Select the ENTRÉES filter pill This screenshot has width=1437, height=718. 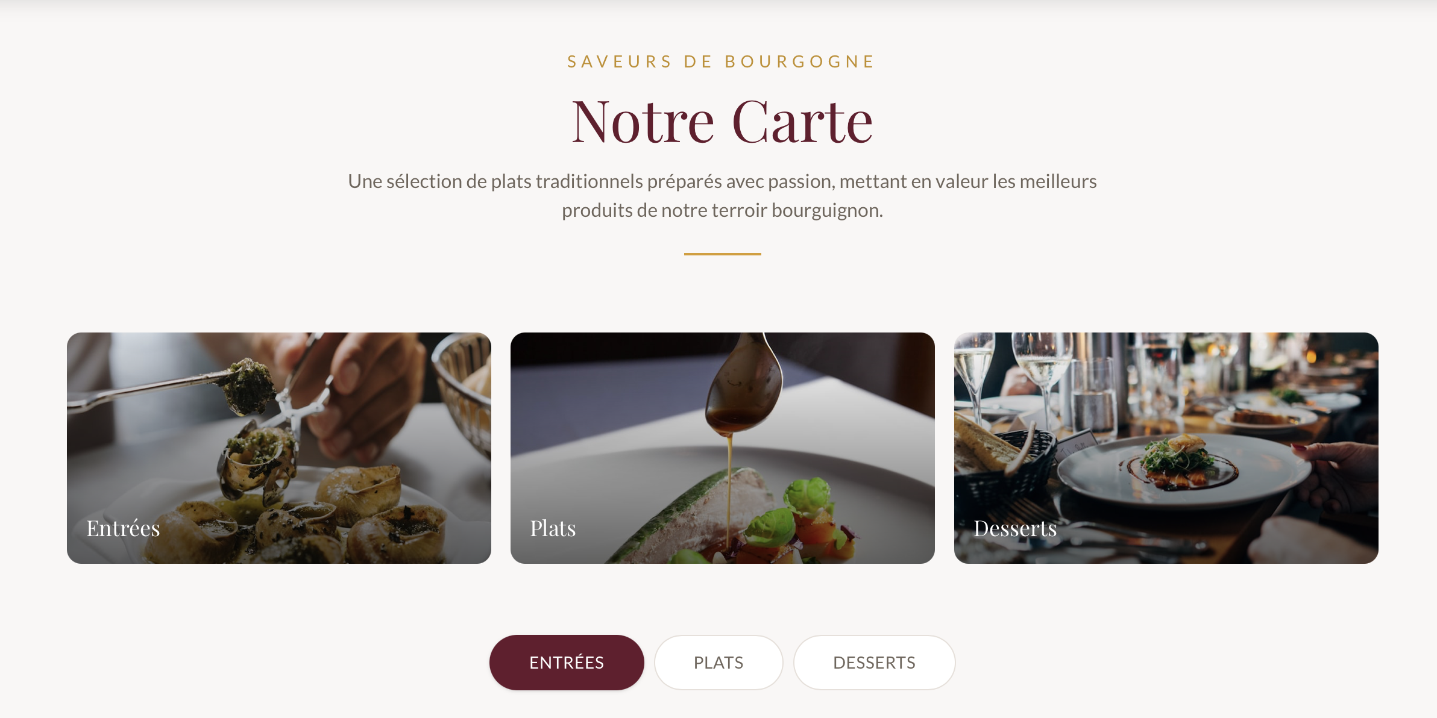click(567, 662)
